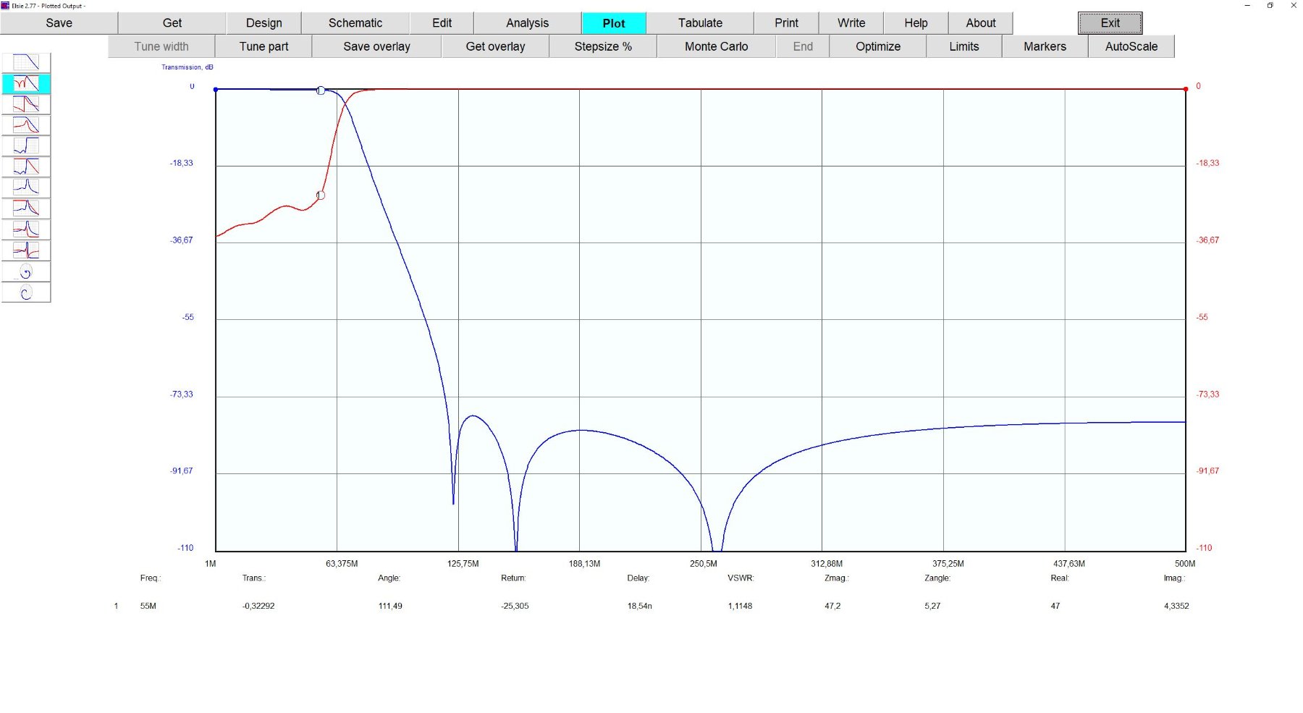Go to the Design screen

pos(264,23)
